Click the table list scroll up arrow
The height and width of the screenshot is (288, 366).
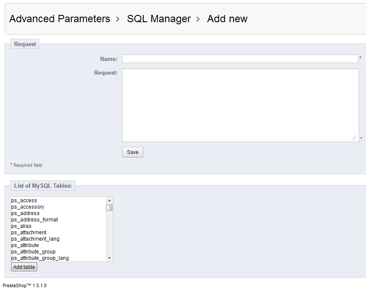pyautogui.click(x=109, y=200)
